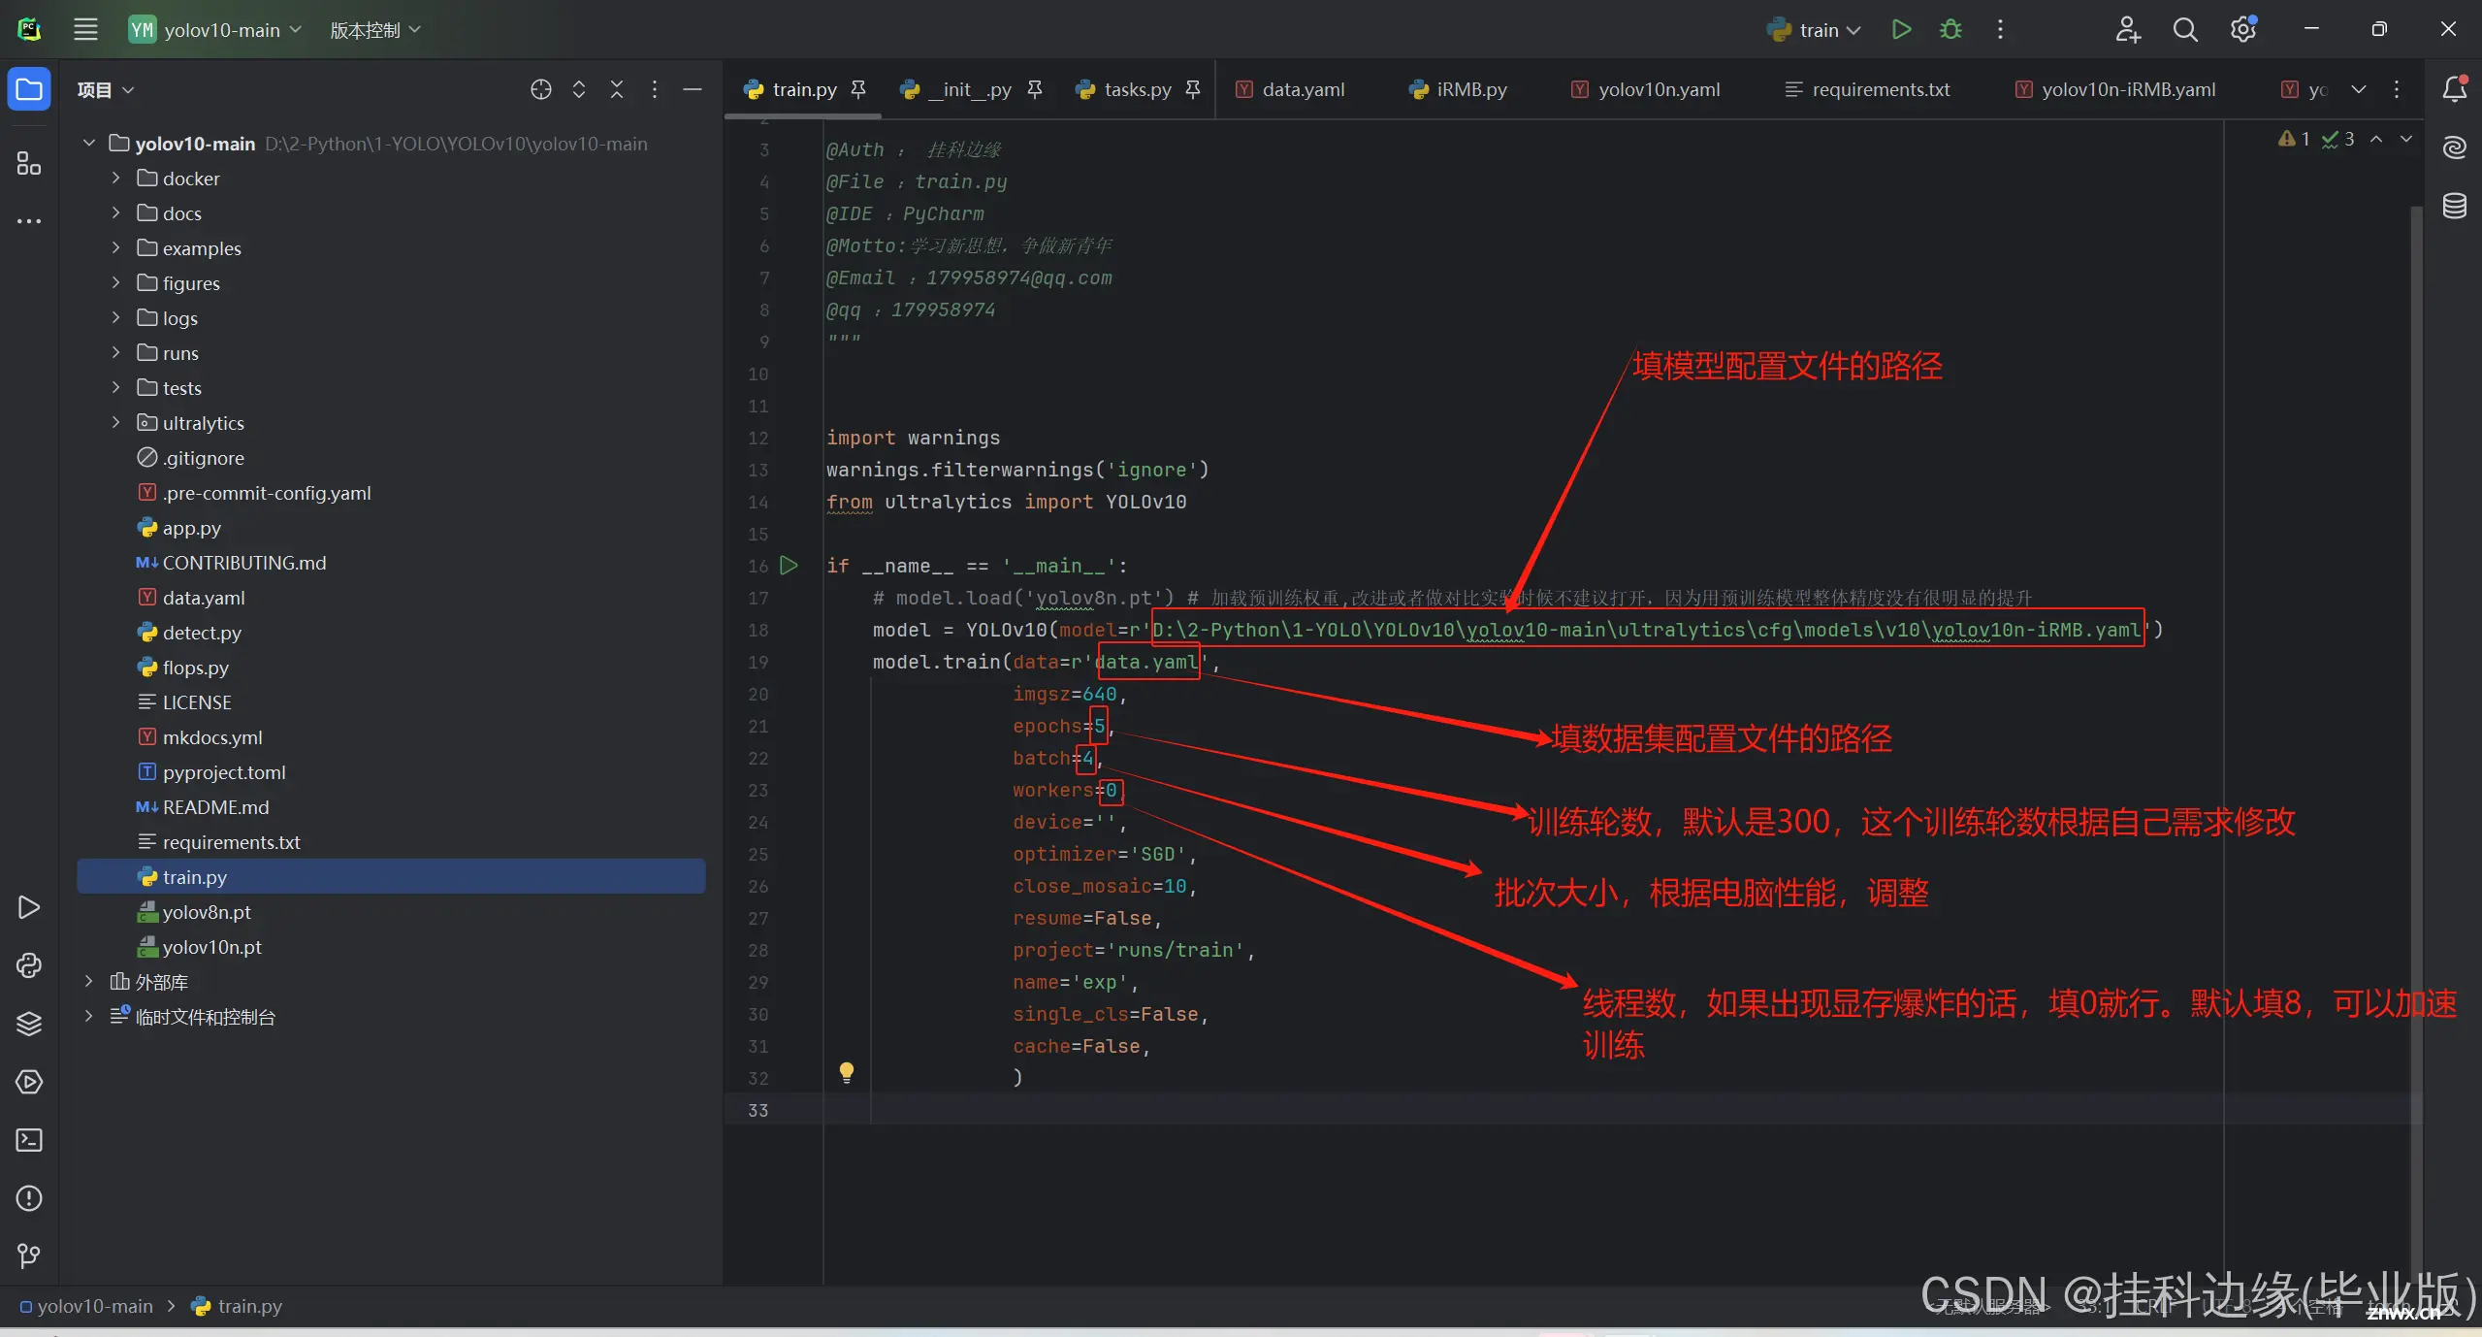2482x1337 pixels.
Task: Jump to previous highlighted problem arrow
Action: (x=2376, y=139)
